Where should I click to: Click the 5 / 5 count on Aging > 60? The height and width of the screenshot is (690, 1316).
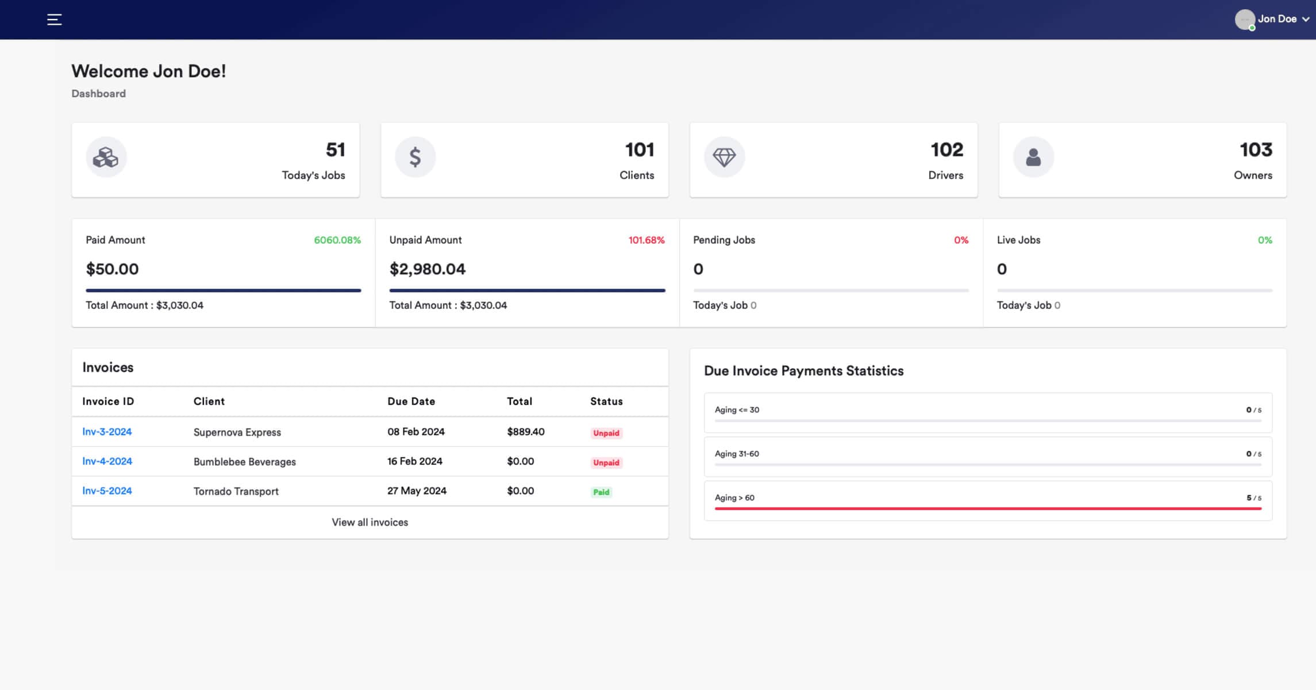(x=1254, y=498)
